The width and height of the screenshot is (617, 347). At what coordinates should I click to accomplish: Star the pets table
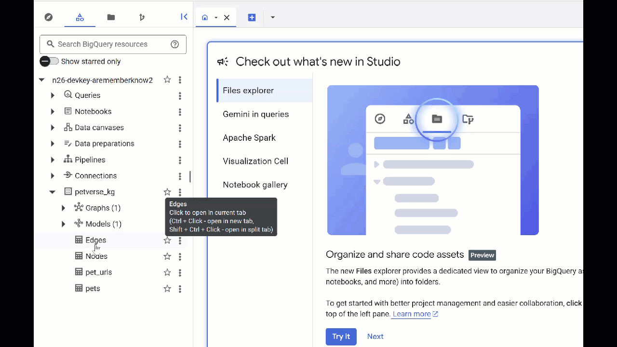point(167,288)
